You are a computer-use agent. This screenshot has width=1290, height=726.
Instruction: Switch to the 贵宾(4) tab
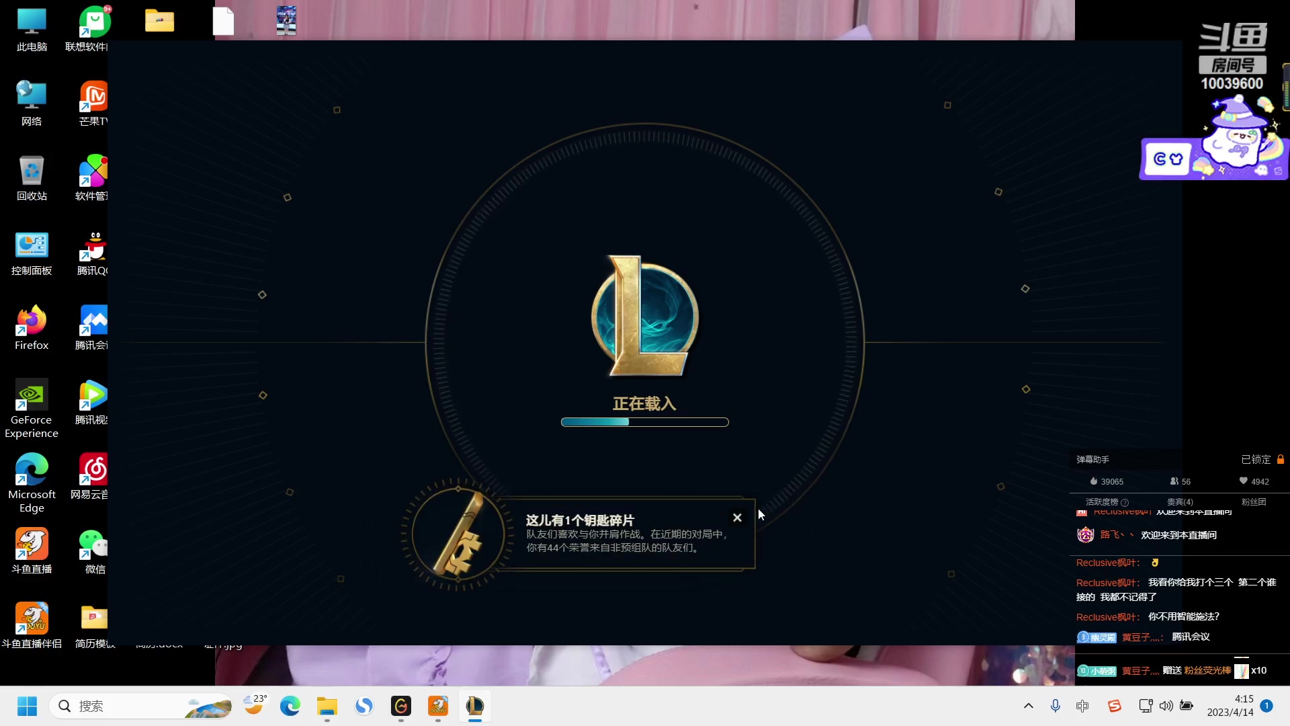pos(1180,502)
